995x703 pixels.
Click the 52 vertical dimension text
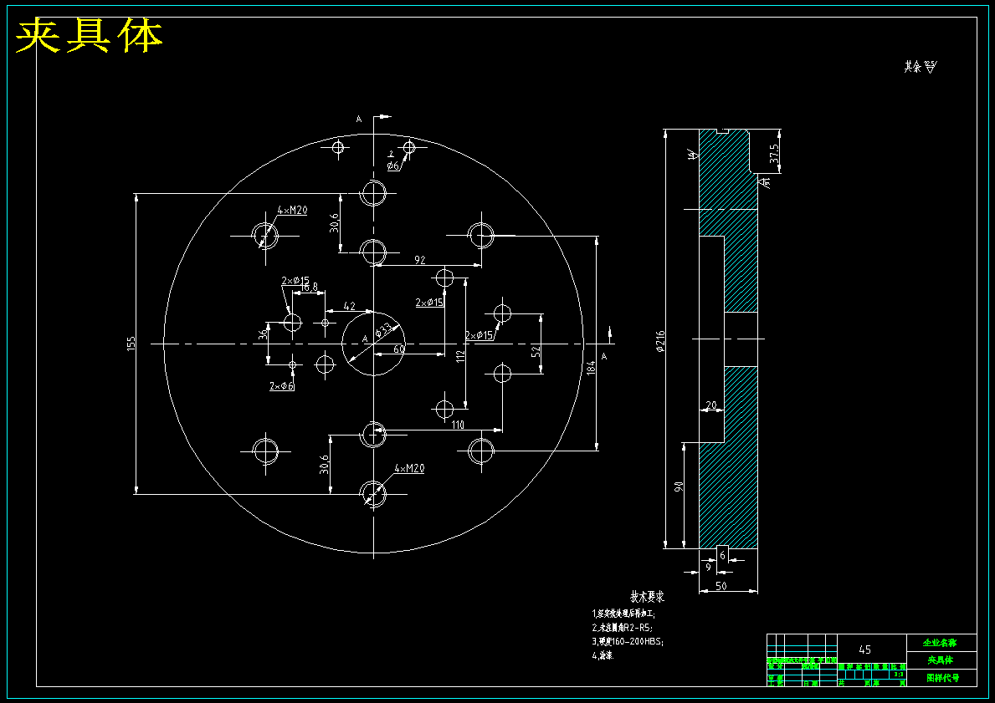click(x=536, y=350)
